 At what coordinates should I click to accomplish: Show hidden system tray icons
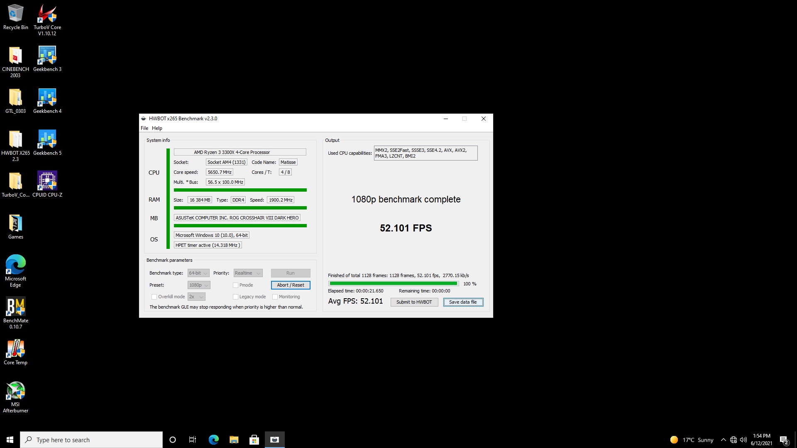click(x=724, y=440)
